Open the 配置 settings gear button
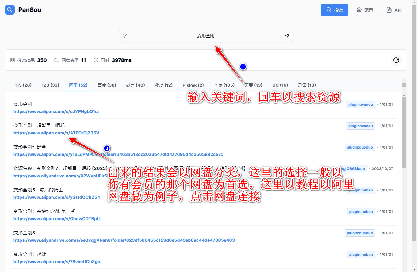The image size is (417, 272). tap(364, 10)
